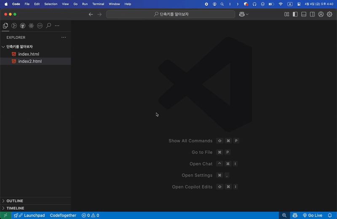This screenshot has width=337, height=219.
Task: Open the circular code brackets view icon
Action: (x=40, y=26)
